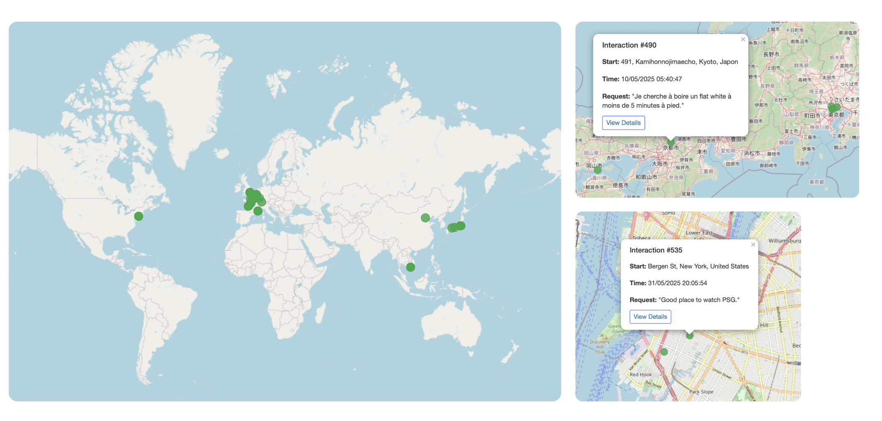
Task: Click the marker cluster over the United Kingdom
Action: pos(250,191)
